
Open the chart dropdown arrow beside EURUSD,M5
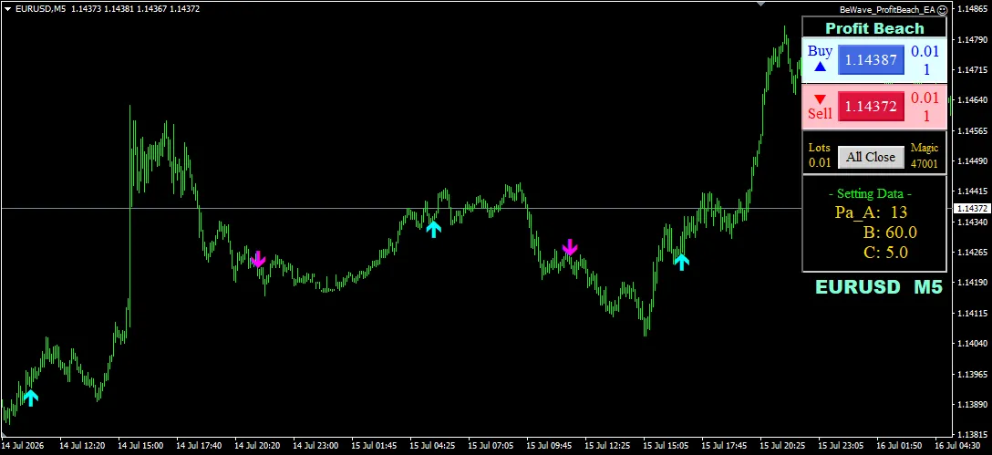click(x=7, y=9)
